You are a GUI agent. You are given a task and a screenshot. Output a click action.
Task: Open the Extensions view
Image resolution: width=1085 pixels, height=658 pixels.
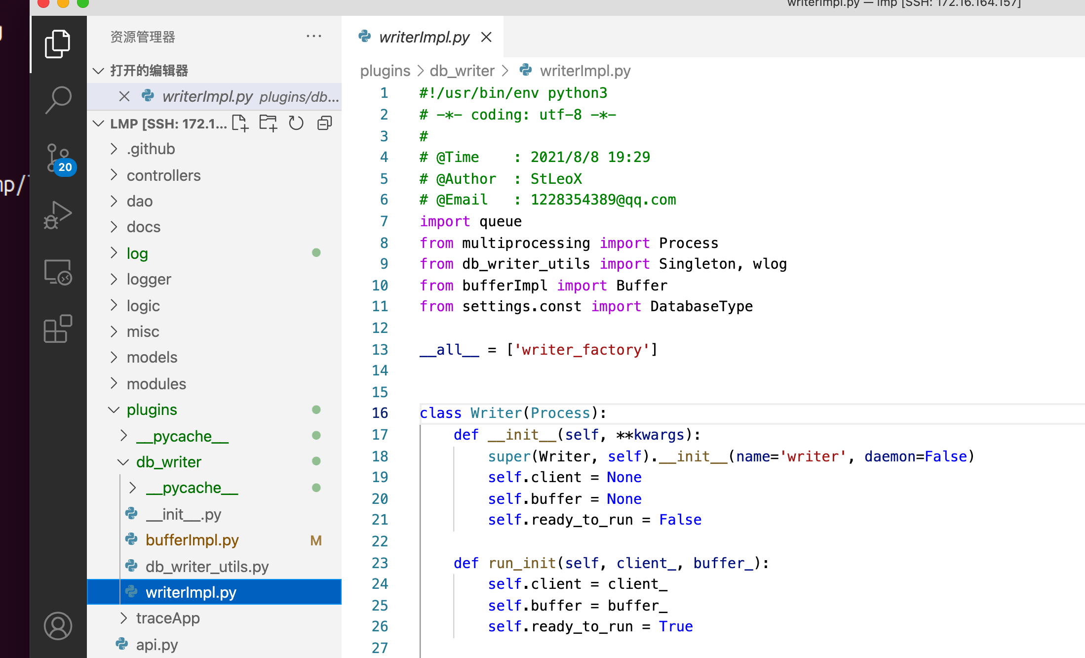58,329
